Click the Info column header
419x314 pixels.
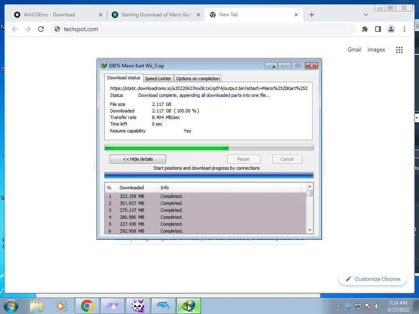pyautogui.click(x=230, y=188)
